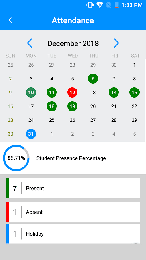Open the Absent count row
146x260 pixels.
(x=73, y=212)
